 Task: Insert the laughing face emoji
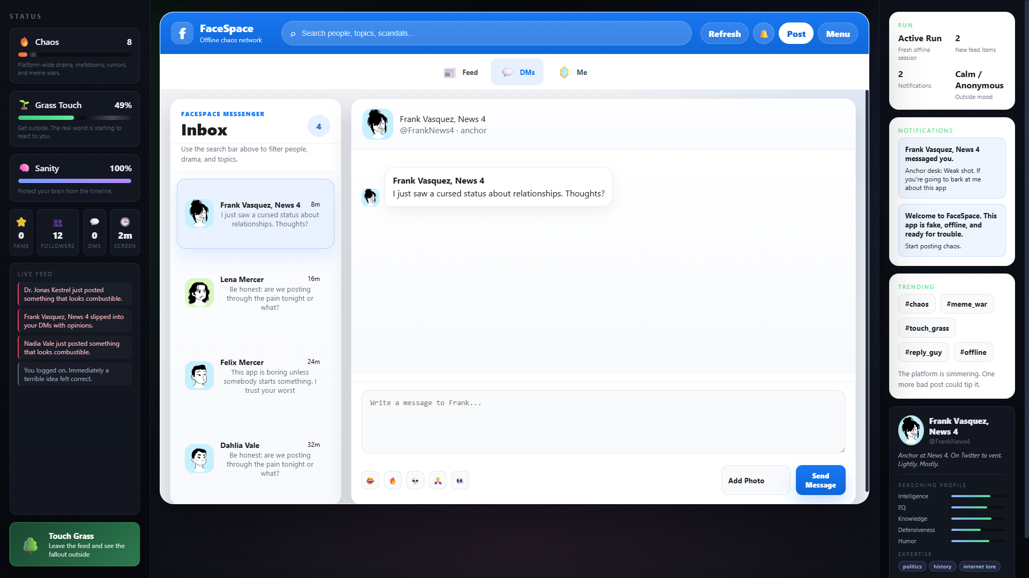pos(370,480)
